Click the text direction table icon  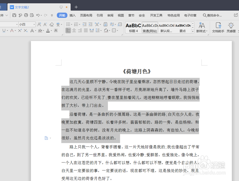point(120,24)
